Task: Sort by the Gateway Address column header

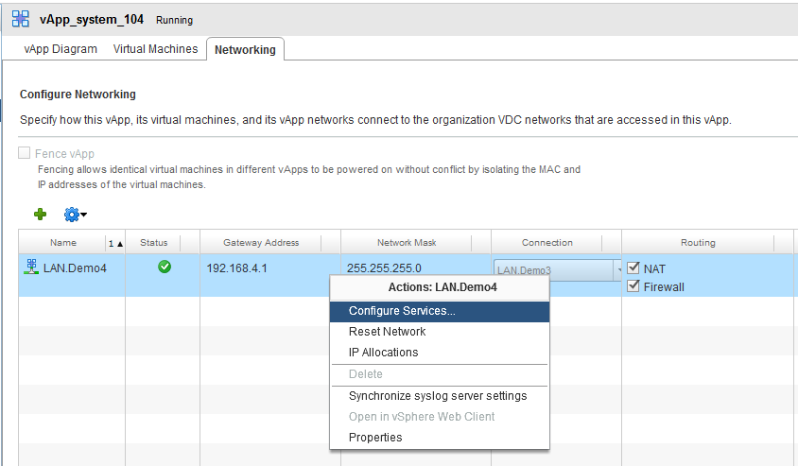Action: click(x=261, y=243)
